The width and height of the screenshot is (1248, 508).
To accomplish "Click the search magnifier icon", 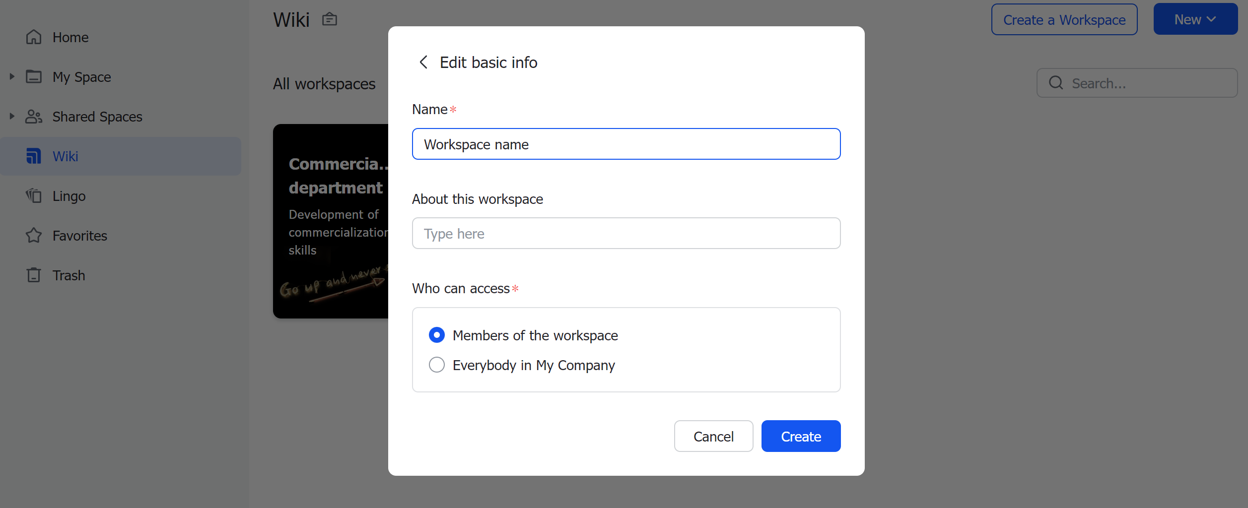I will pyautogui.click(x=1055, y=83).
